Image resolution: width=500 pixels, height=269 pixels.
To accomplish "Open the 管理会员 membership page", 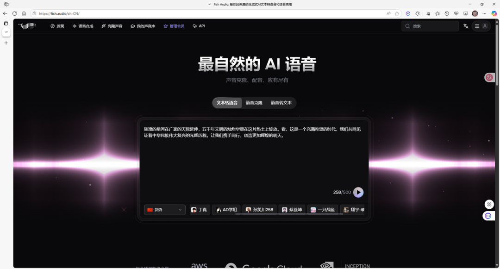I will tap(174, 26).
